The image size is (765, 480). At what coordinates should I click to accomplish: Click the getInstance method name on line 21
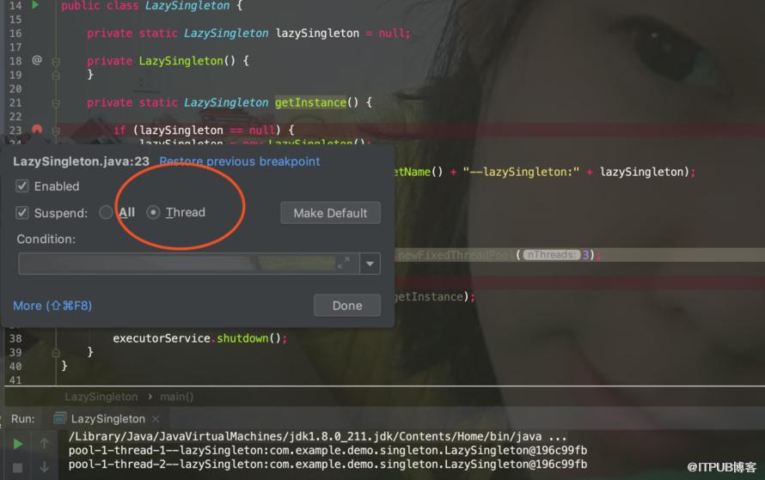(310, 102)
